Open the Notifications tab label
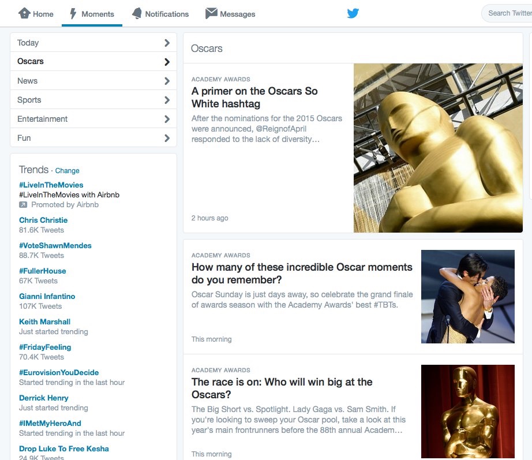 pyautogui.click(x=167, y=14)
